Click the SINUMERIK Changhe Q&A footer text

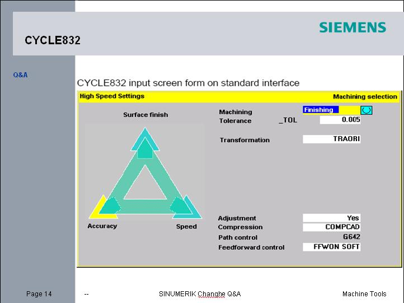click(200, 294)
